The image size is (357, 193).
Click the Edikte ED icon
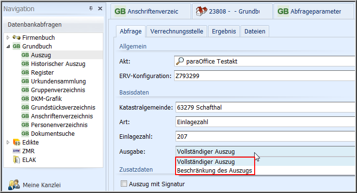[x=16, y=143]
